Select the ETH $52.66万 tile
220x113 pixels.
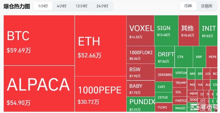(x=101, y=46)
